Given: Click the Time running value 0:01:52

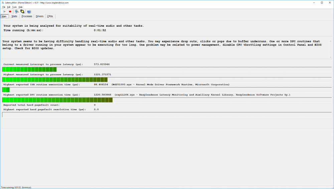Looking at the screenshot, I should click(x=100, y=30).
